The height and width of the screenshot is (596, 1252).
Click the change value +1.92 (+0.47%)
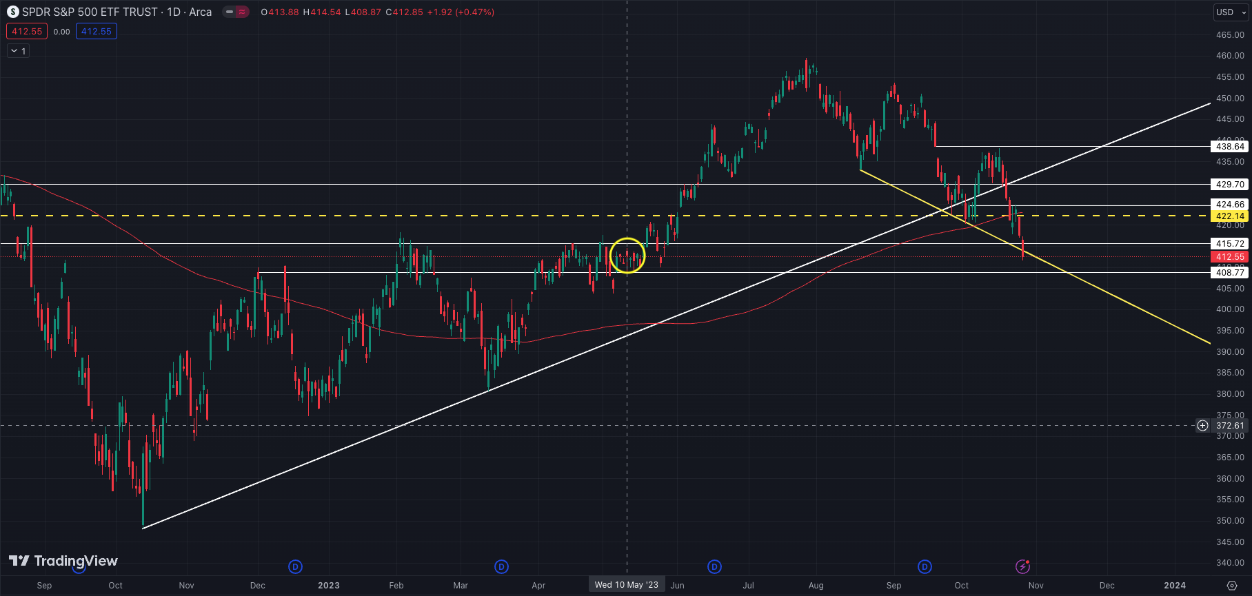pyautogui.click(x=461, y=12)
